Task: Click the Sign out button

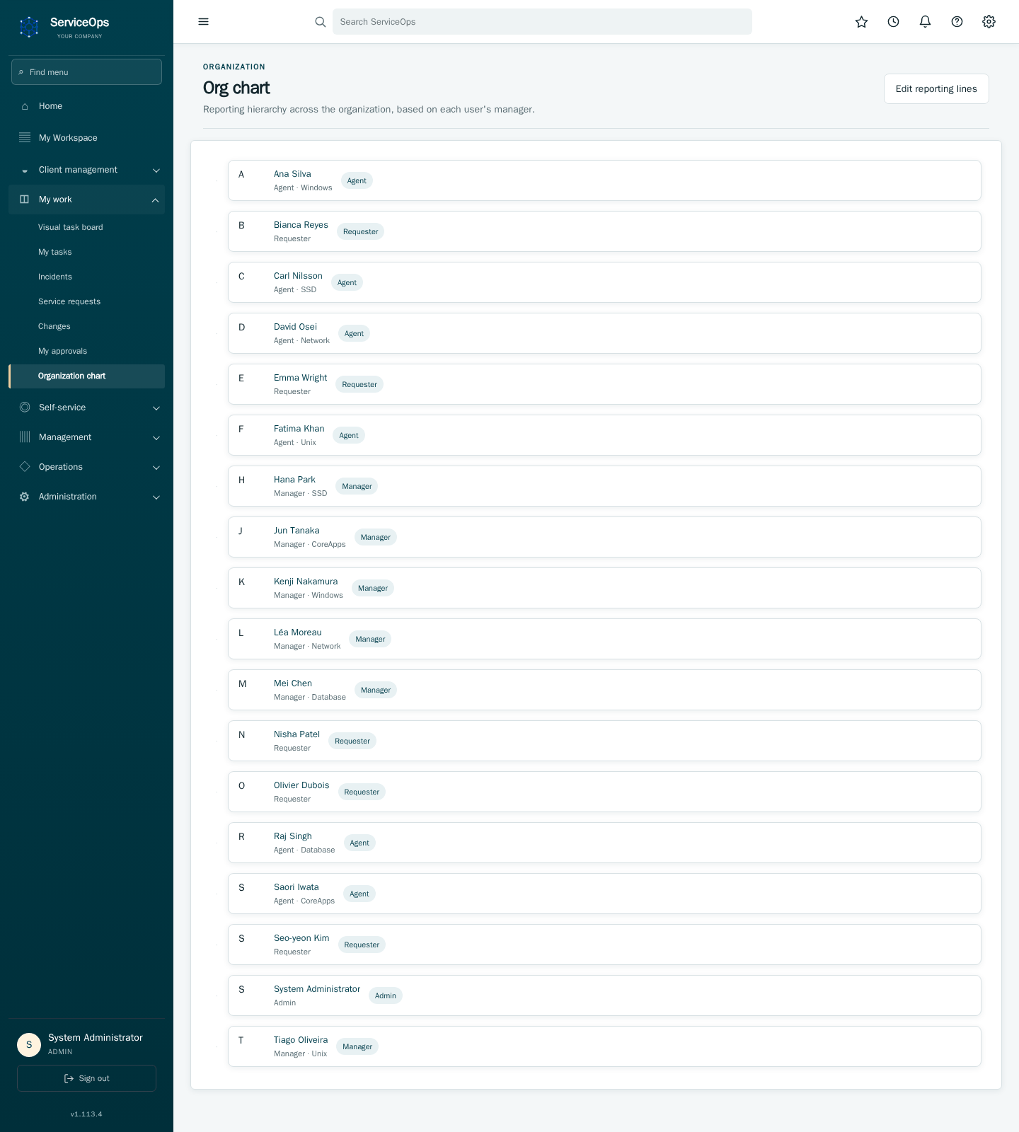Action: click(86, 1078)
